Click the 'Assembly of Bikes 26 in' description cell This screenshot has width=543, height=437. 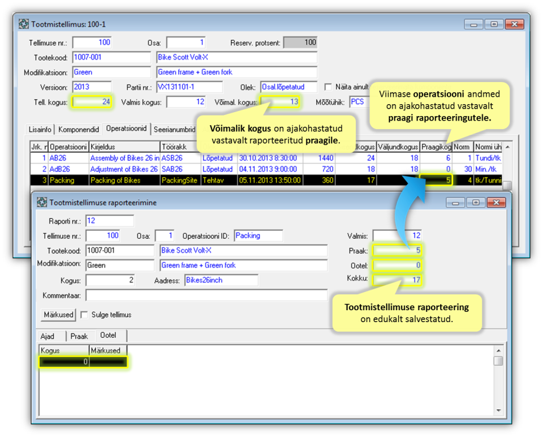[x=124, y=158]
